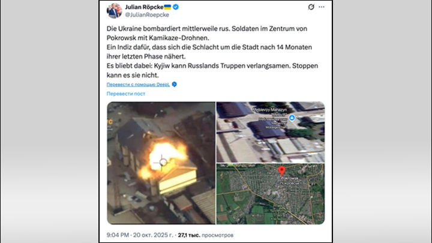Open the Grok explain icon
Viewport: 432px width, 243px height.
[x=311, y=7]
